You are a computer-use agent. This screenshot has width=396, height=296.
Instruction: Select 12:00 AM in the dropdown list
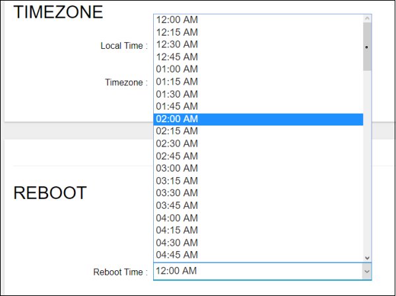coord(258,20)
